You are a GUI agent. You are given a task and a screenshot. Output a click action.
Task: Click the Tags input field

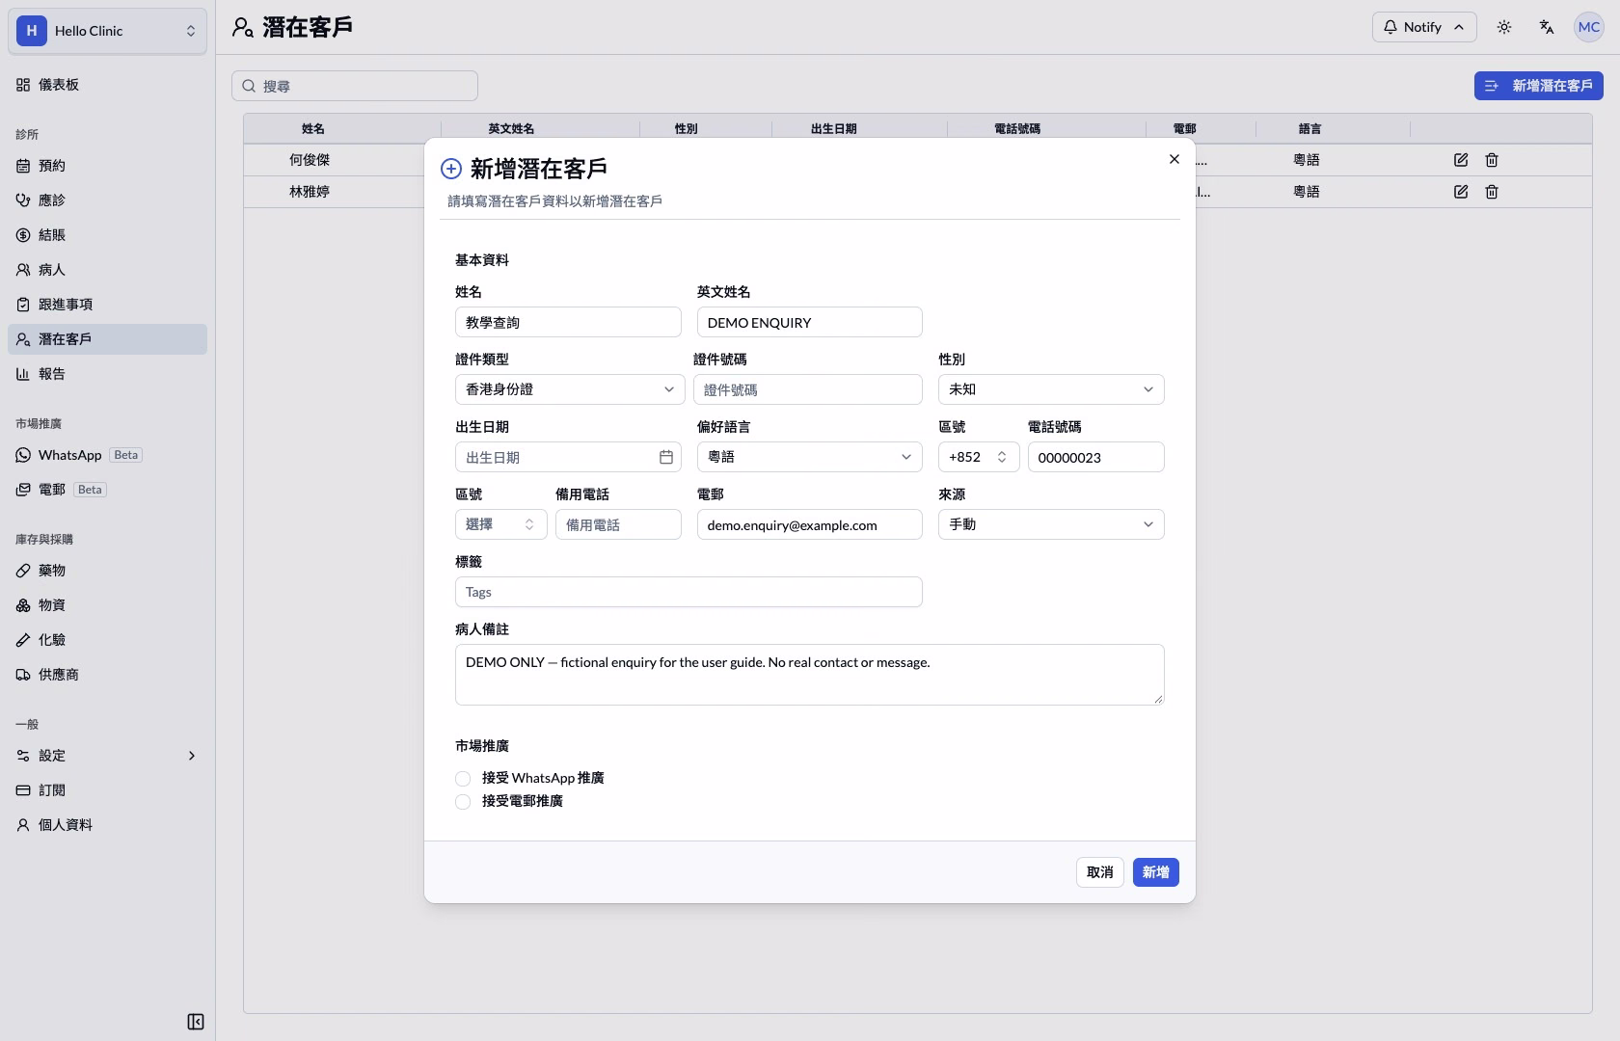pyautogui.click(x=688, y=592)
